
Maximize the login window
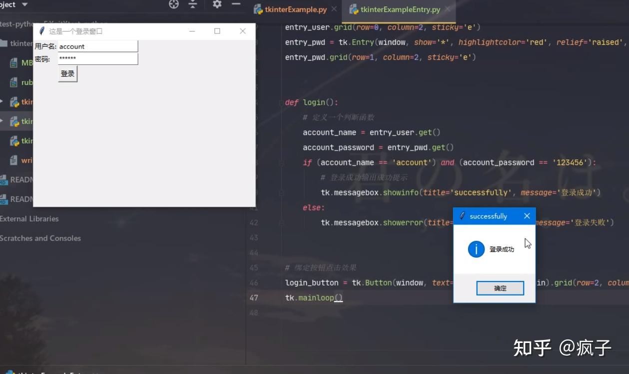(x=217, y=31)
